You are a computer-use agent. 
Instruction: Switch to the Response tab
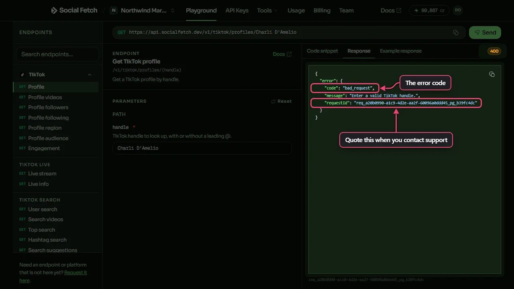click(359, 51)
